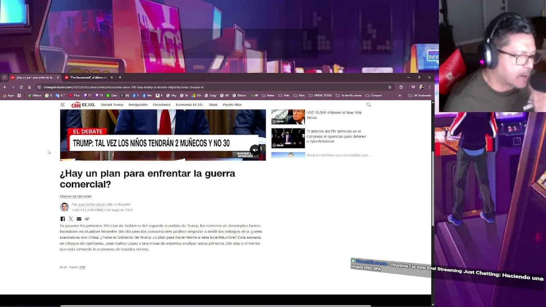Viewport: 546px width, 307px height.
Task: Open the GMaps bookmark
Action: [35, 96]
